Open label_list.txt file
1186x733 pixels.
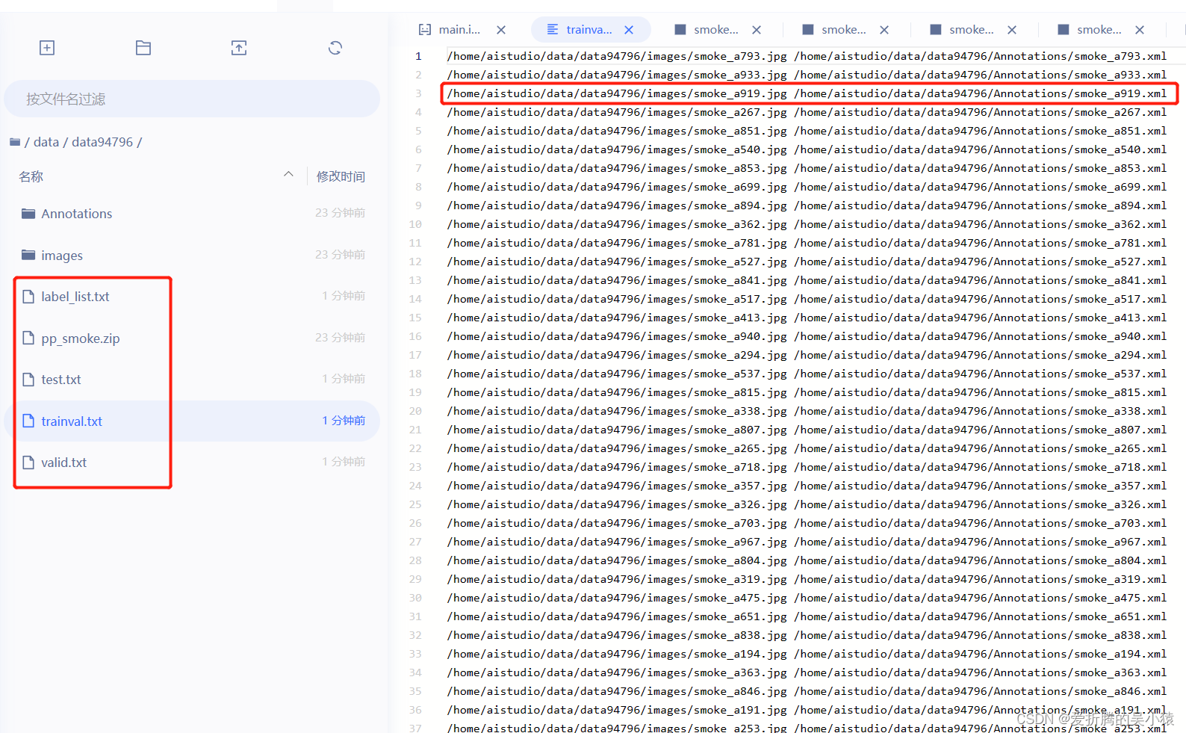point(75,297)
